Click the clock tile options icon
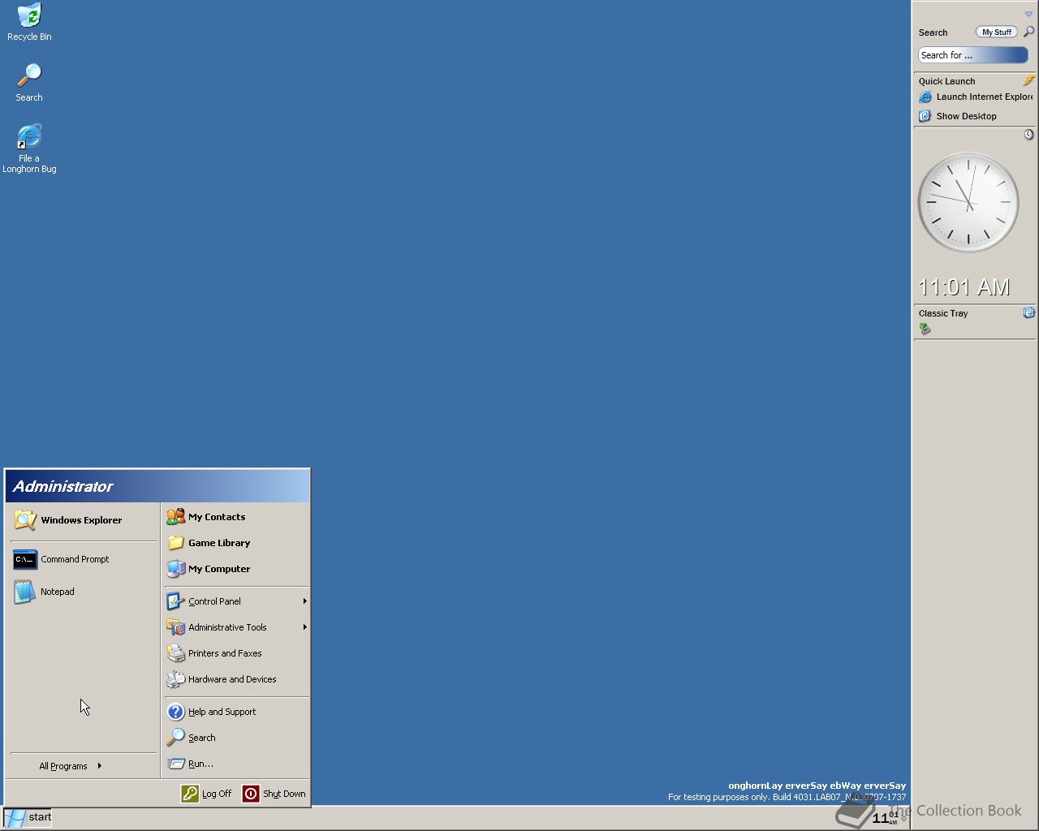The width and height of the screenshot is (1039, 831). (x=1028, y=135)
